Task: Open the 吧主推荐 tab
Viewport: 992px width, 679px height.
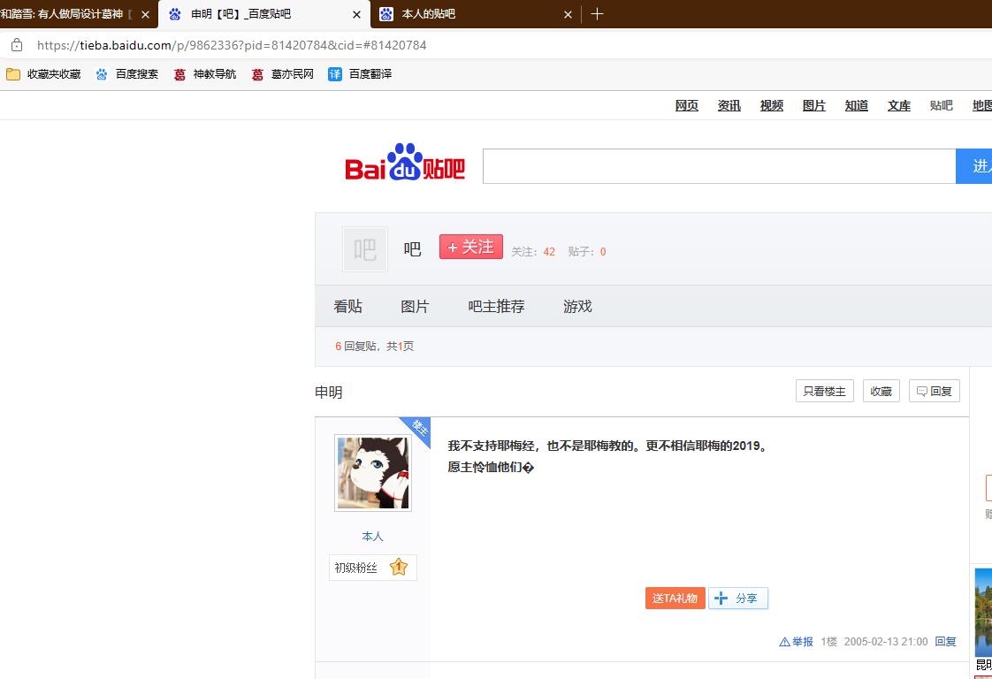Action: 496,307
